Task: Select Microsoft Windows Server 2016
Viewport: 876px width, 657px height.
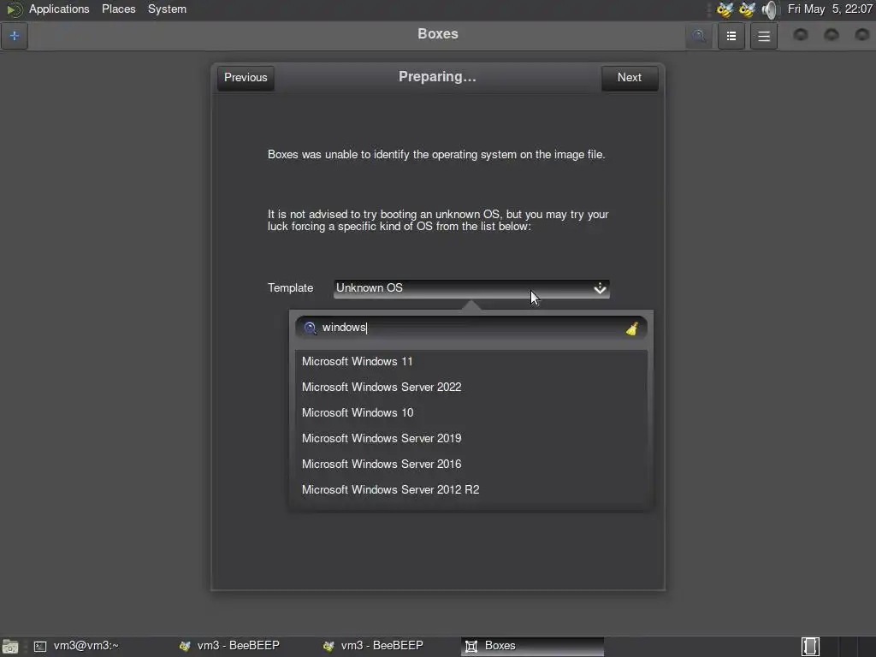Action: (471, 465)
